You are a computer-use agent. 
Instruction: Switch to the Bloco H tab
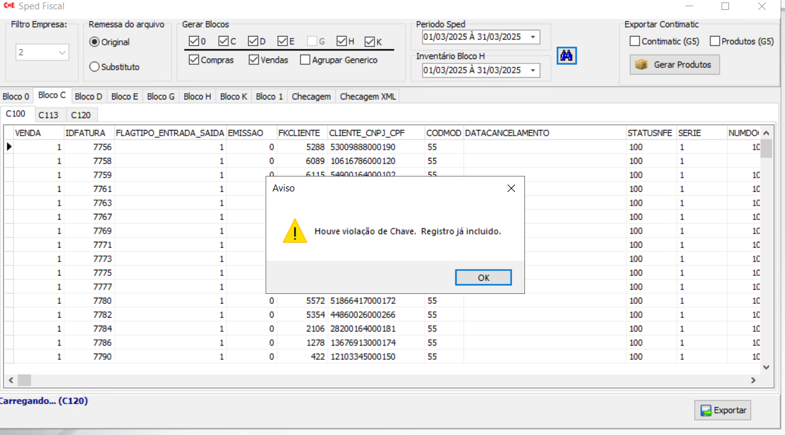(x=197, y=96)
